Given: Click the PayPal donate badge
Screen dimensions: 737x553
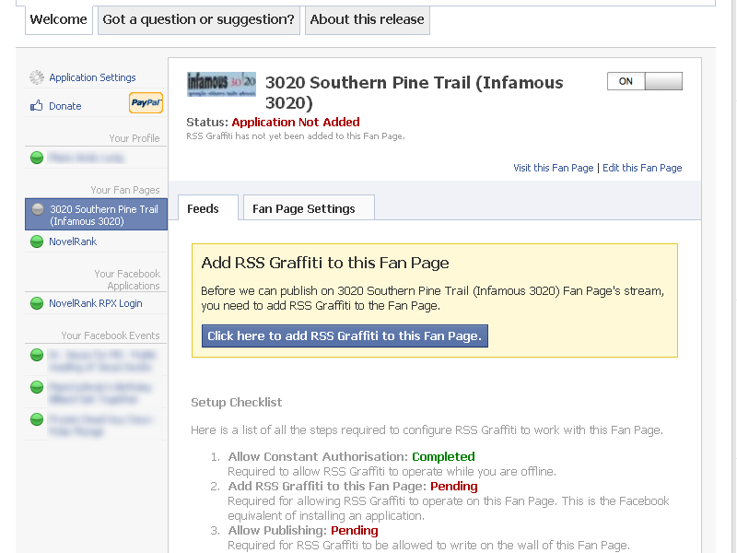Looking at the screenshot, I should pyautogui.click(x=146, y=102).
